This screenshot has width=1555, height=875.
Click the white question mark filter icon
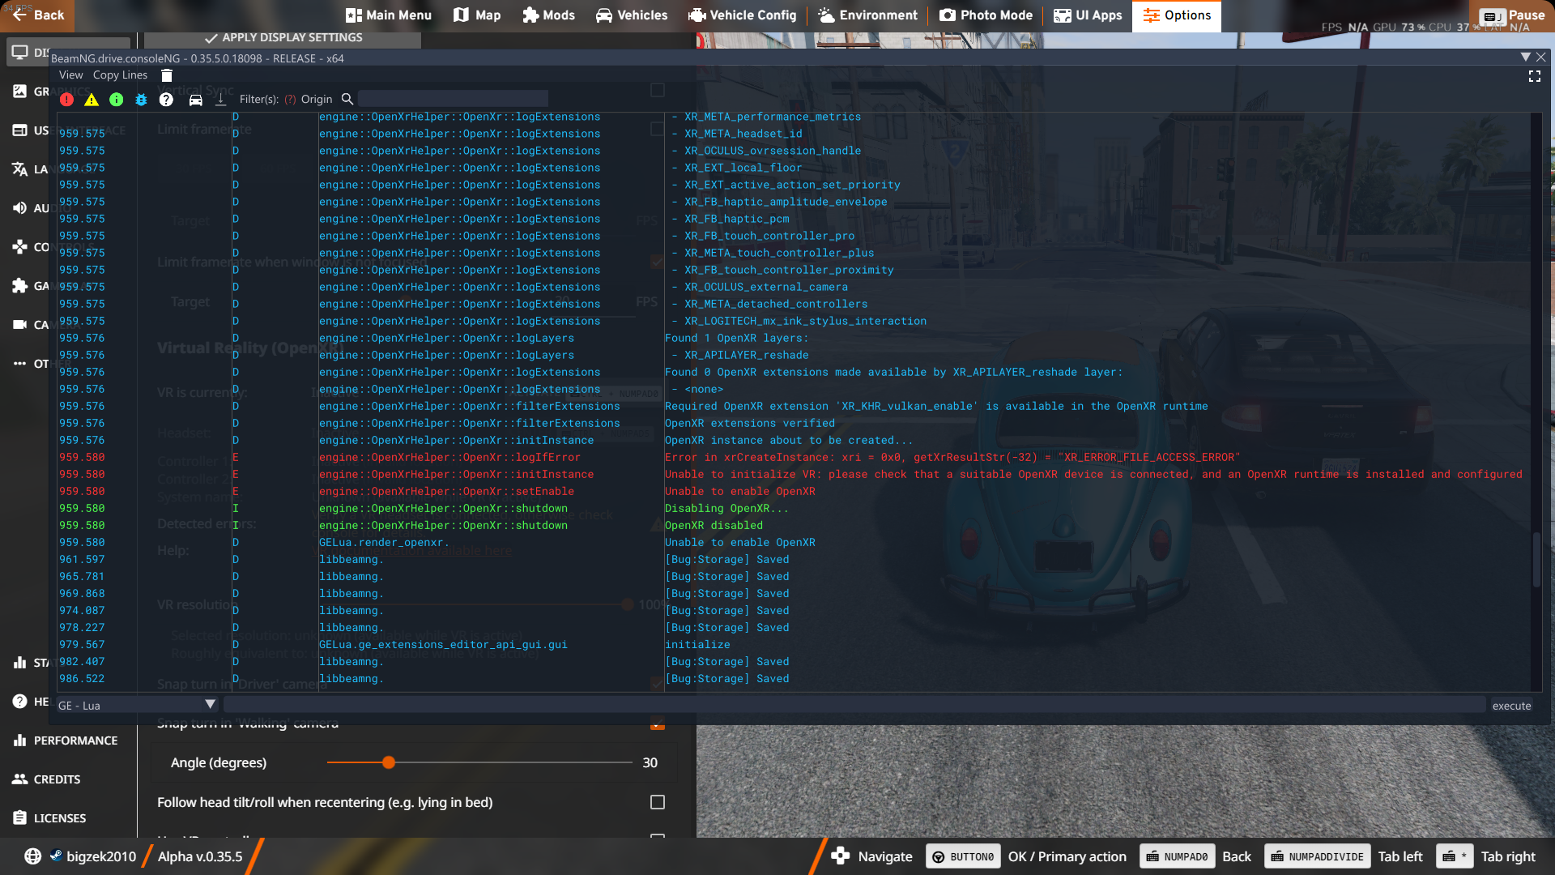[x=166, y=100]
